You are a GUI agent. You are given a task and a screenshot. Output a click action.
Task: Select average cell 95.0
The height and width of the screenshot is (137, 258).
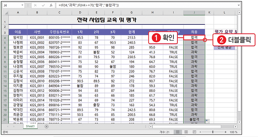[152, 47]
